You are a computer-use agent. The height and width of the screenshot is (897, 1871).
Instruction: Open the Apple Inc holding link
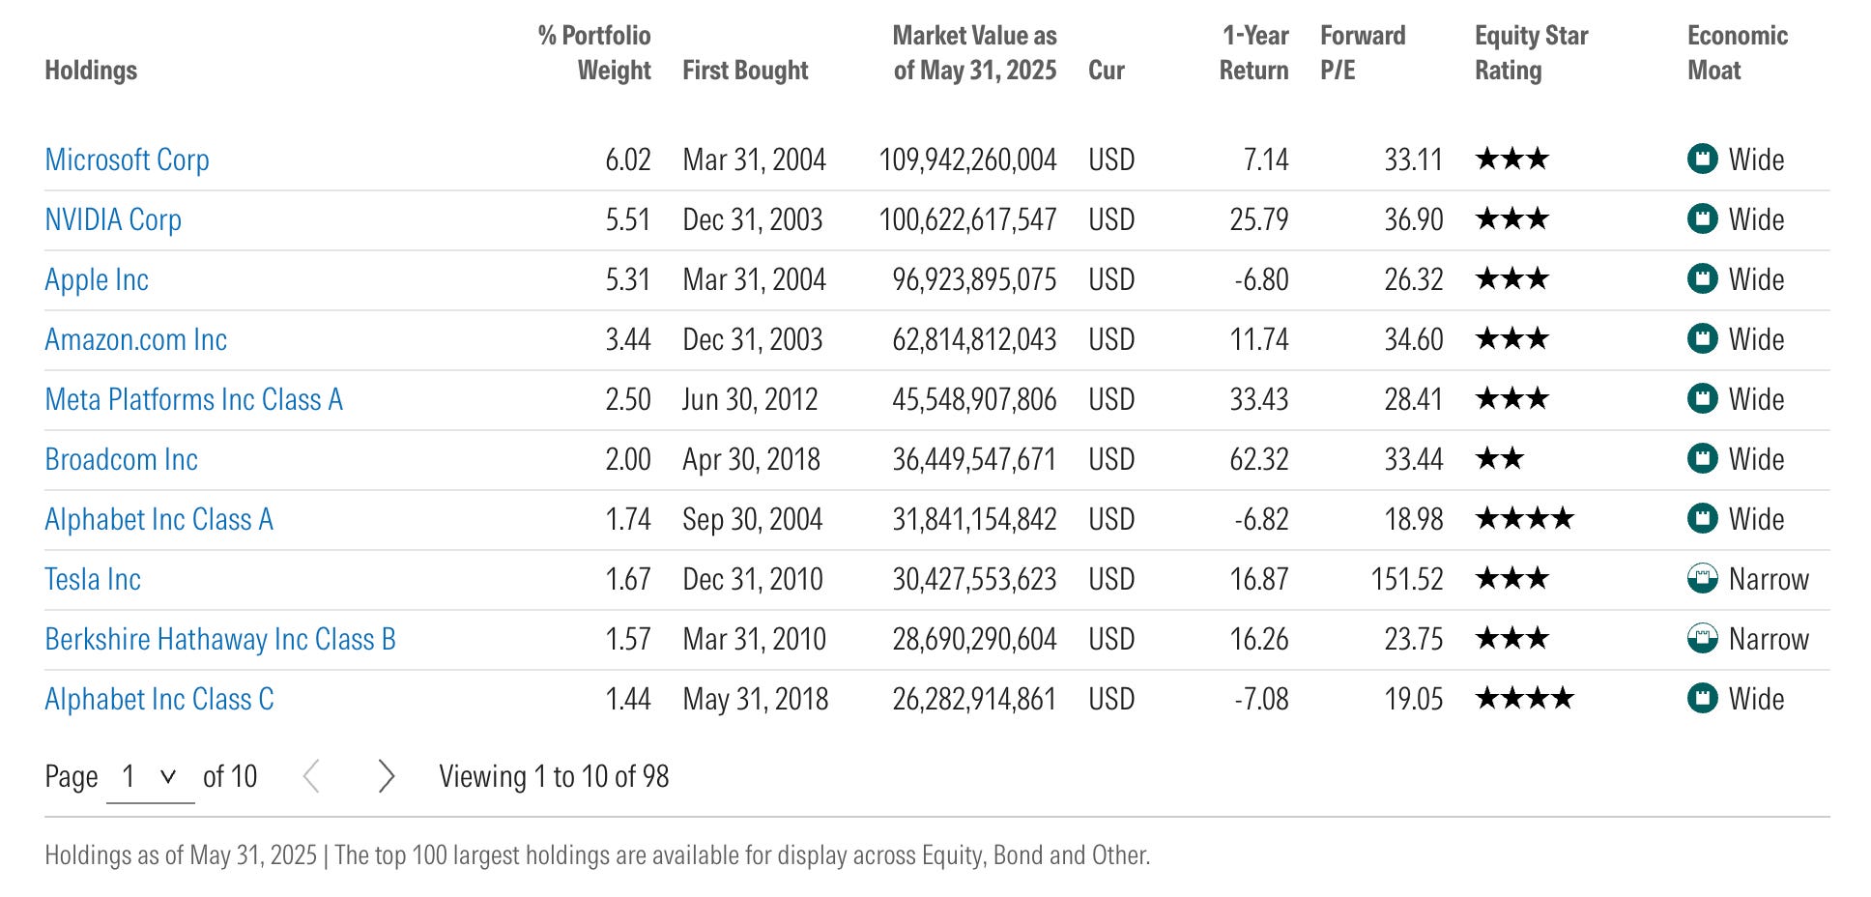97,279
